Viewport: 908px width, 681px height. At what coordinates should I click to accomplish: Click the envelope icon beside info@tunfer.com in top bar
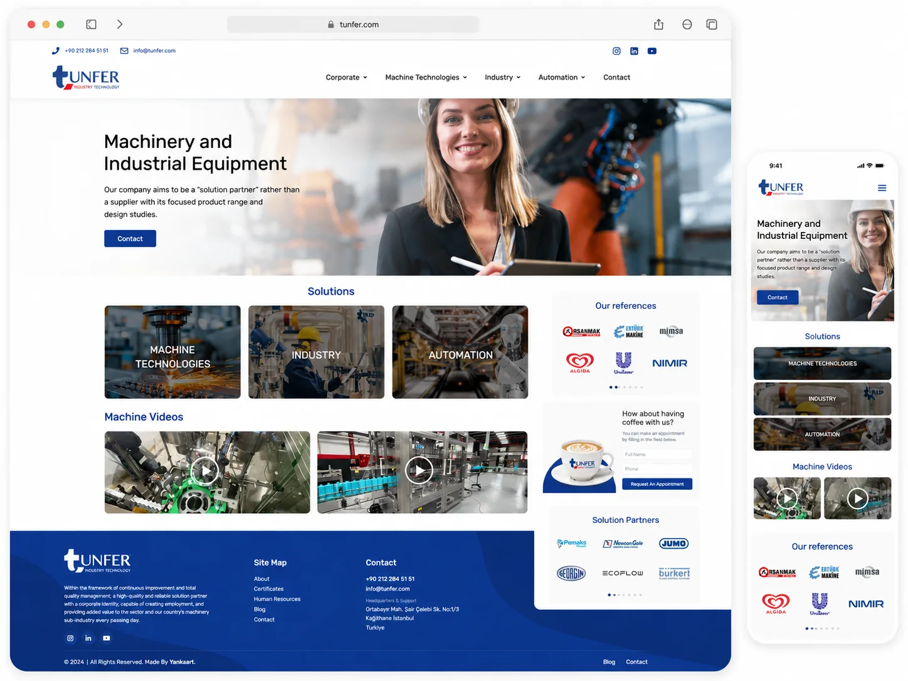click(x=124, y=51)
